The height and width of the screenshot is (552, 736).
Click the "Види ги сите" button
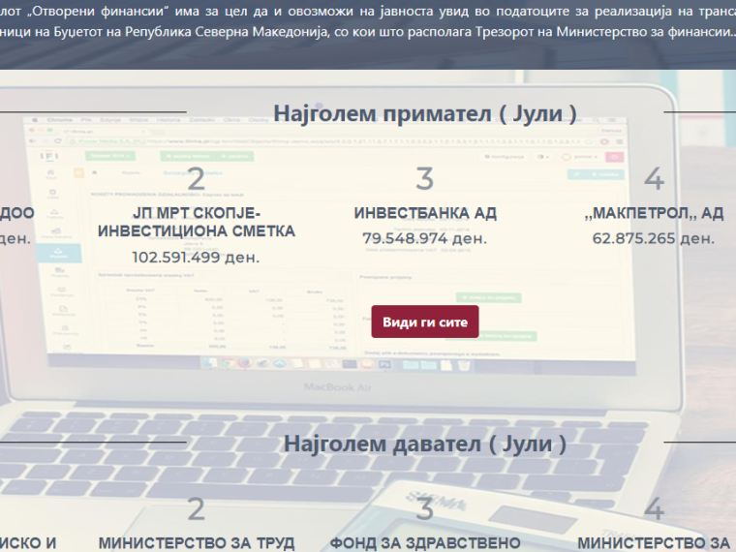(425, 322)
